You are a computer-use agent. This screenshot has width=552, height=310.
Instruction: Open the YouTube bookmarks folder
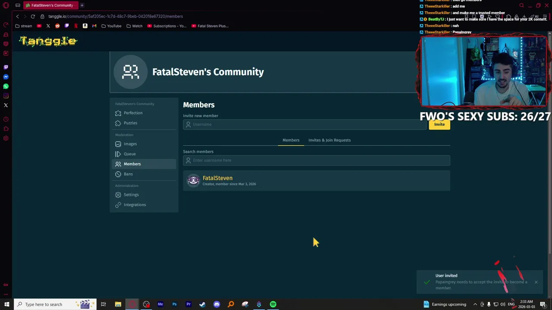(111, 26)
